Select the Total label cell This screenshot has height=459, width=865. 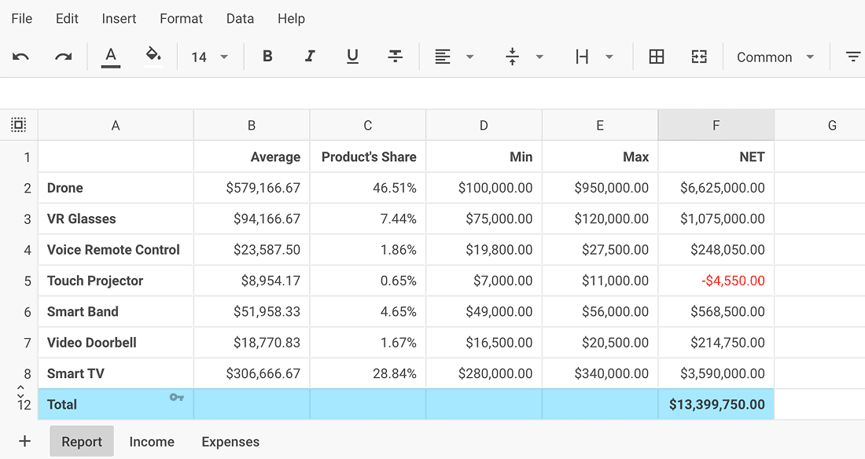(x=116, y=405)
